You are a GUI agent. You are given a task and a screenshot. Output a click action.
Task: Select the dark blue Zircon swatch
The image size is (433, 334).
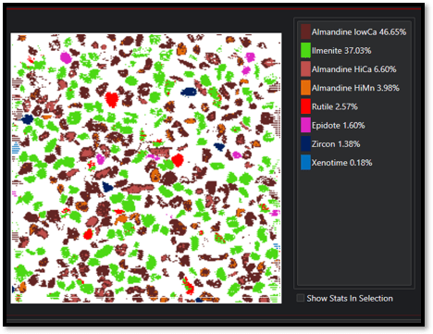point(305,144)
